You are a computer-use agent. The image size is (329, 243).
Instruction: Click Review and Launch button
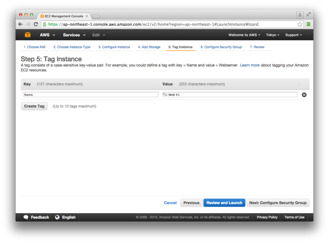(224, 203)
